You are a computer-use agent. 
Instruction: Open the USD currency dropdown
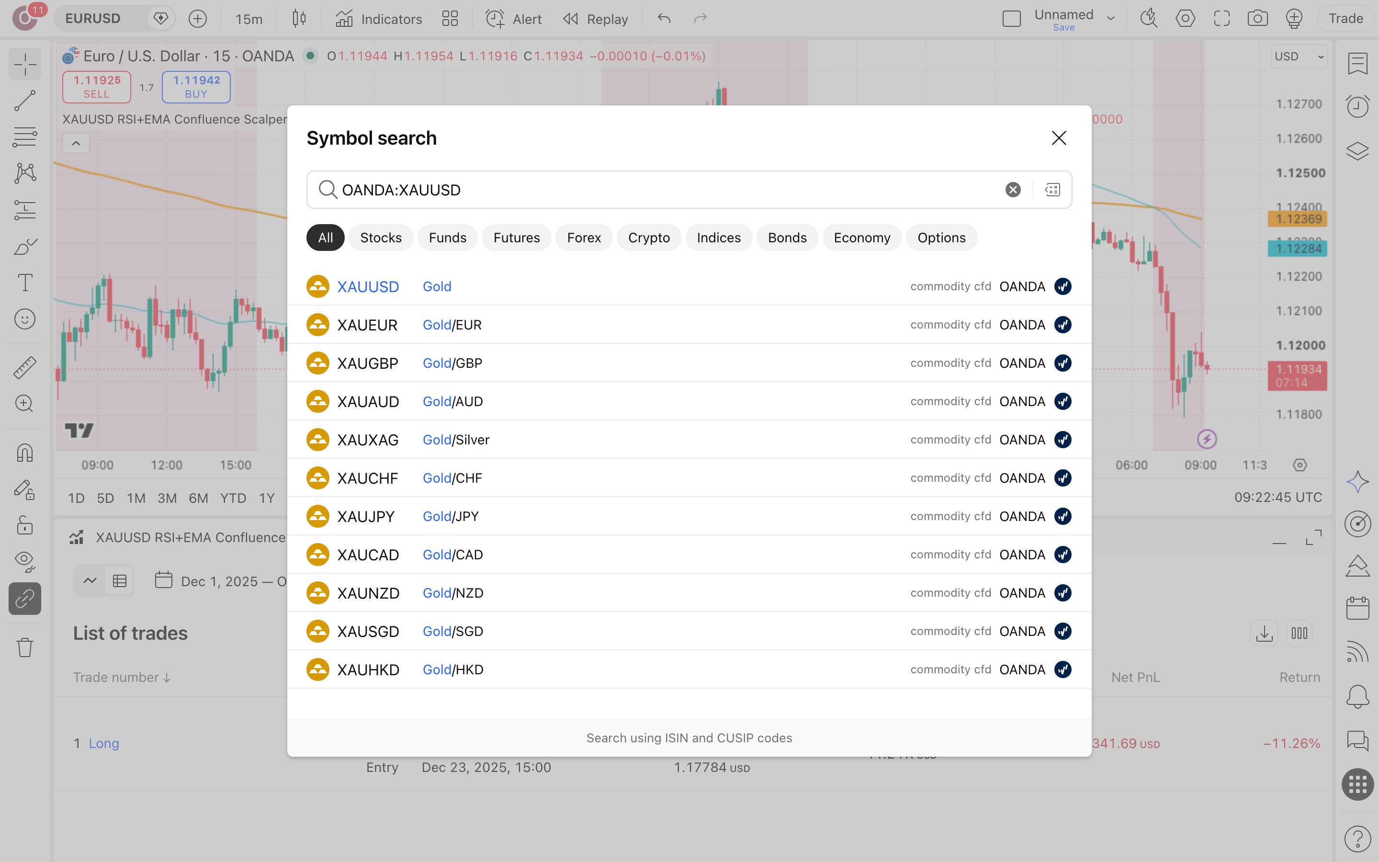click(1299, 57)
